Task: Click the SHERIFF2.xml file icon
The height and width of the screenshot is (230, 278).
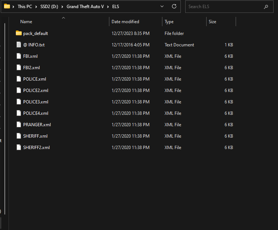Action: (x=19, y=148)
